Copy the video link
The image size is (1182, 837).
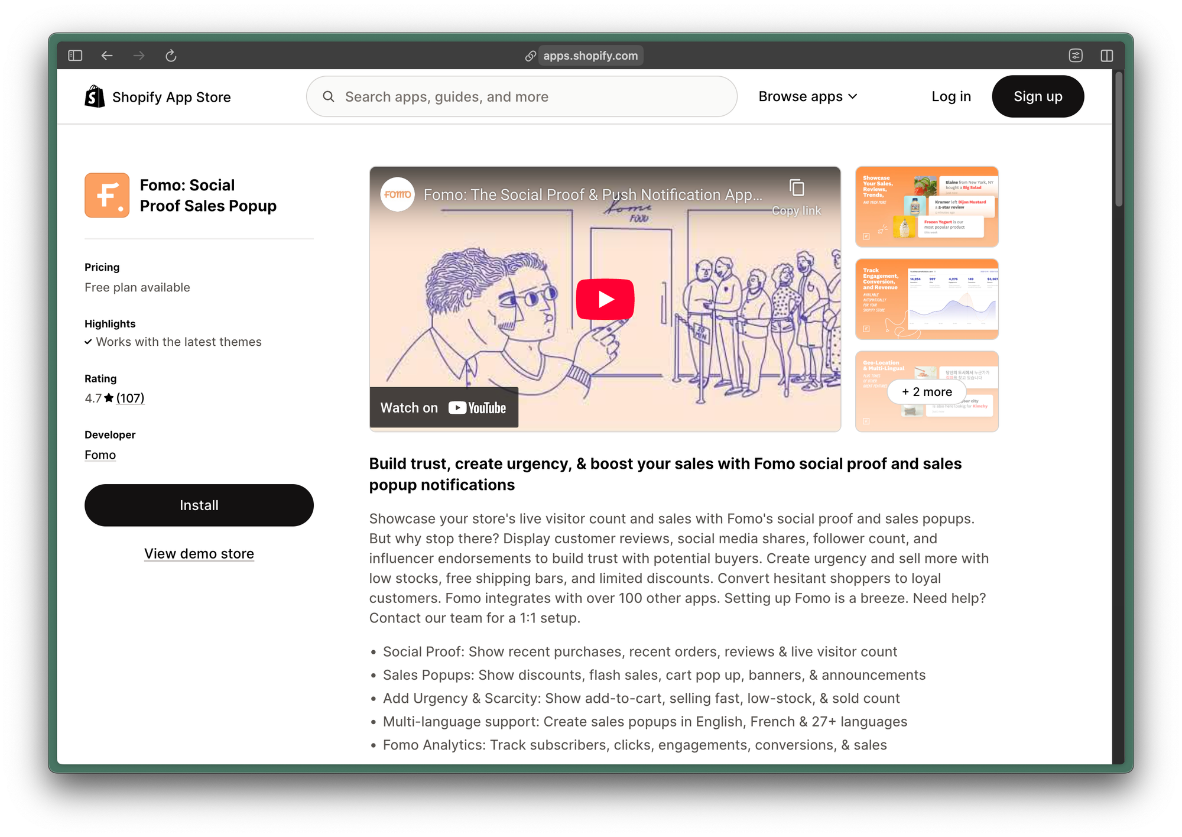point(796,198)
